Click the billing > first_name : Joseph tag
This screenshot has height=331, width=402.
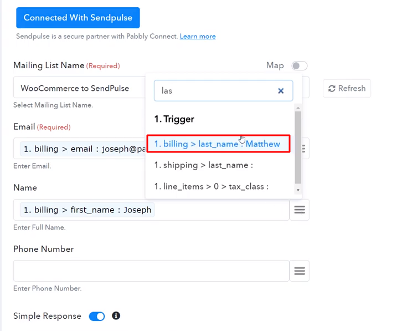(x=87, y=210)
